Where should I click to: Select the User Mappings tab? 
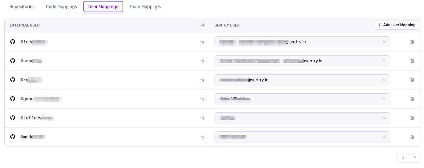[x=103, y=7]
